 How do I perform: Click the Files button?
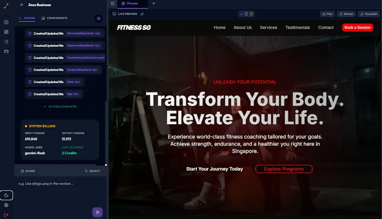[x=327, y=14]
